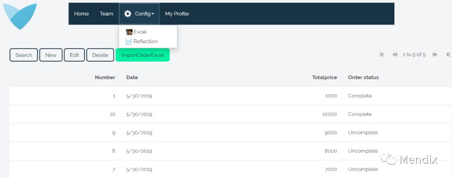
Task: Click total price 9000 cell
Action: pyautogui.click(x=331, y=133)
